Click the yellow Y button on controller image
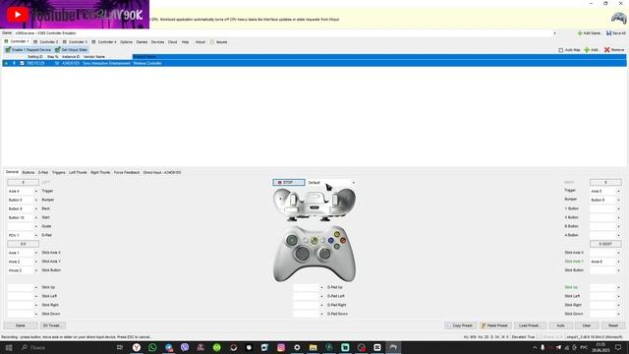Viewport: 629px width, 354px height. [x=337, y=234]
